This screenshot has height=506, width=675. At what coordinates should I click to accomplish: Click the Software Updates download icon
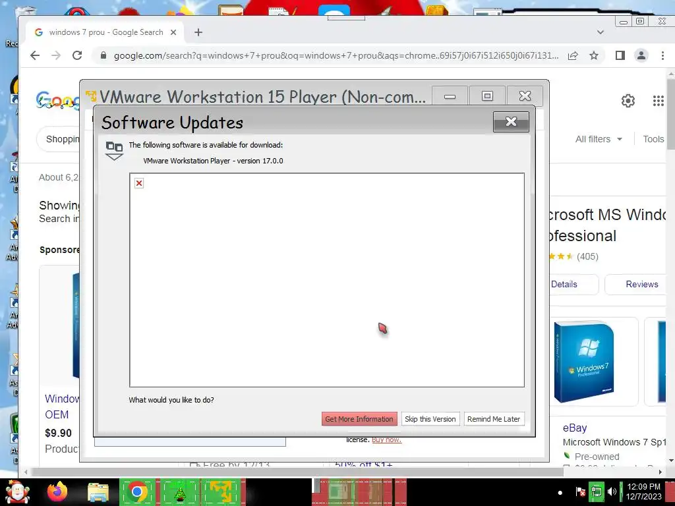pyautogui.click(x=114, y=151)
